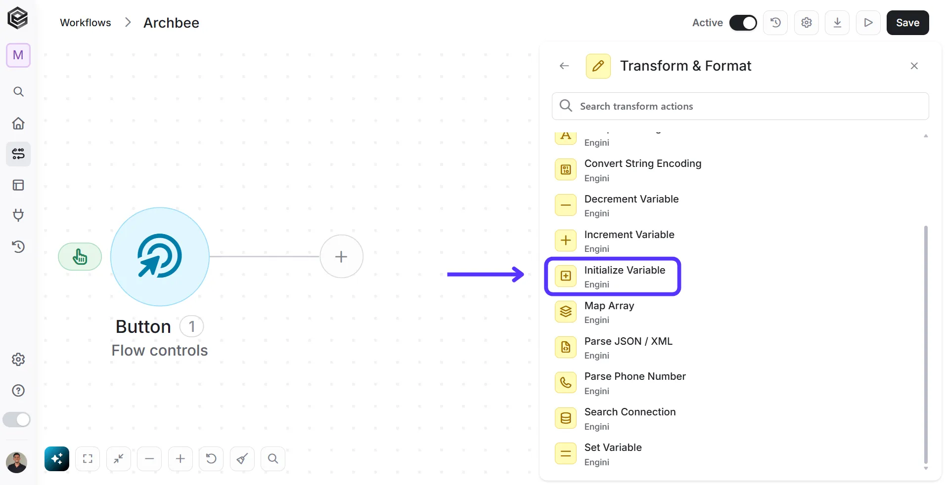Click the green manual trigger hand icon
Screen dimensions: 945x485
80,257
